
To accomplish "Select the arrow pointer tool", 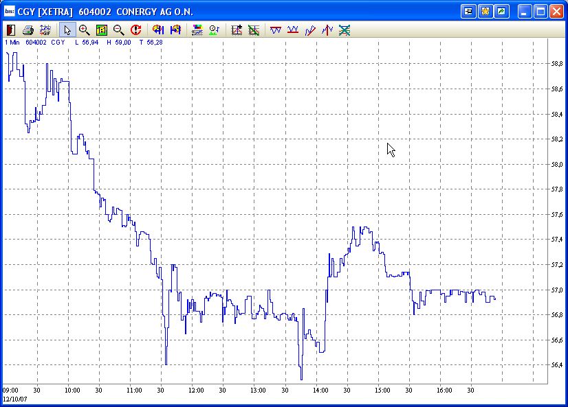I will pyautogui.click(x=66, y=30).
